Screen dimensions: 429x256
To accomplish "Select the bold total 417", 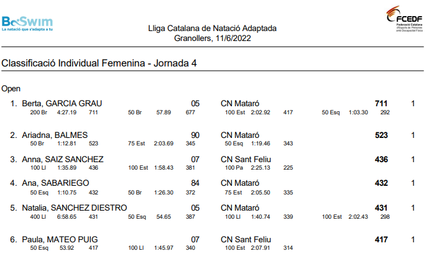I will click(381, 240).
